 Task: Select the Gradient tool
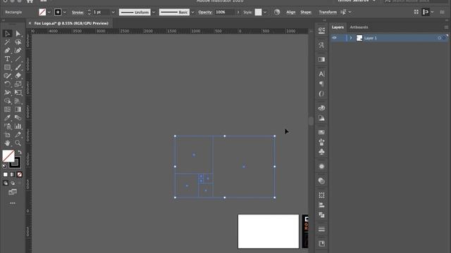18,110
